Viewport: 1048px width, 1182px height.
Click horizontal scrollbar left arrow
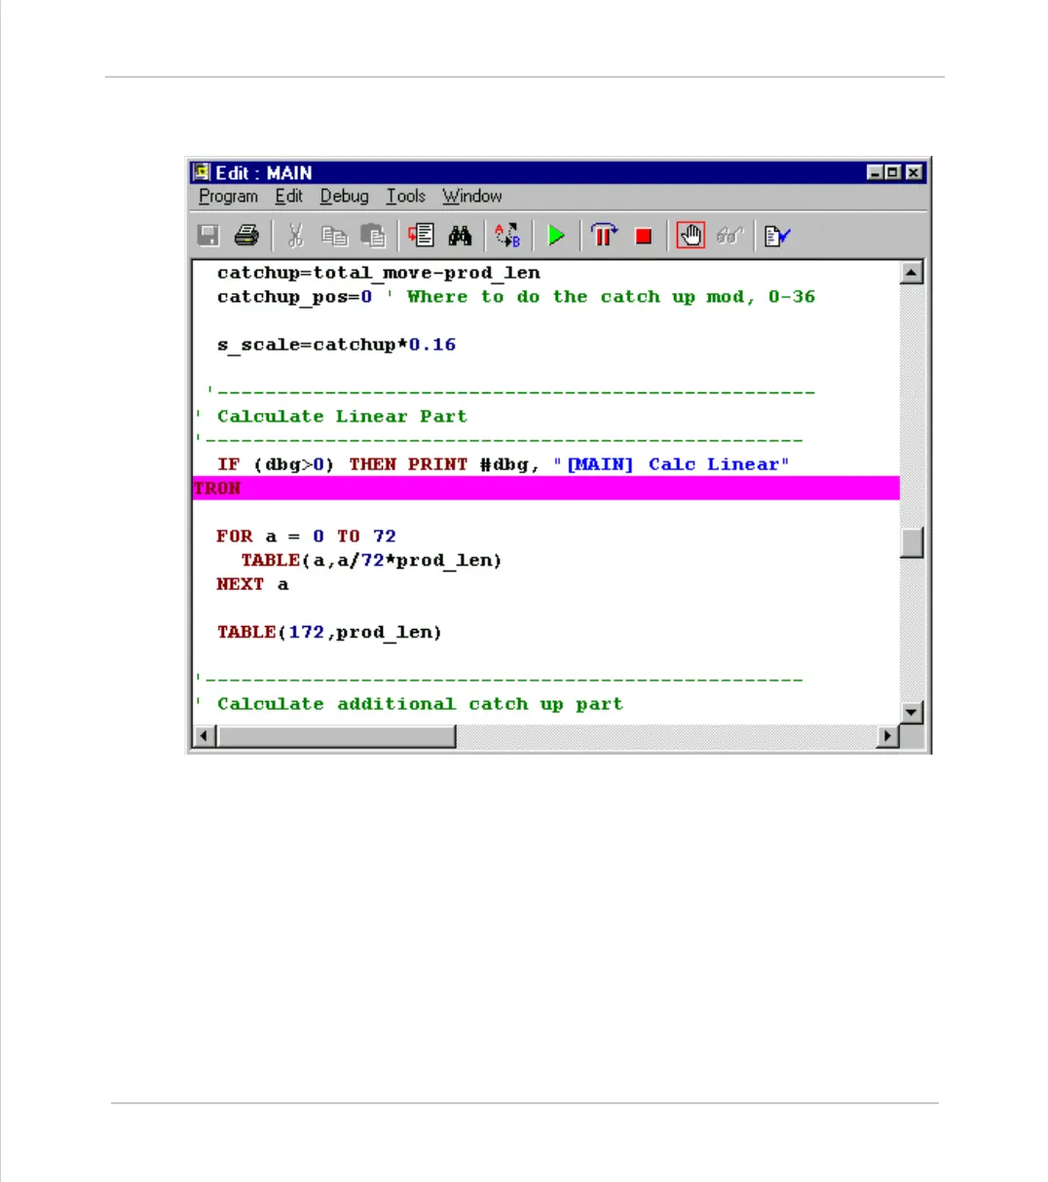[205, 736]
